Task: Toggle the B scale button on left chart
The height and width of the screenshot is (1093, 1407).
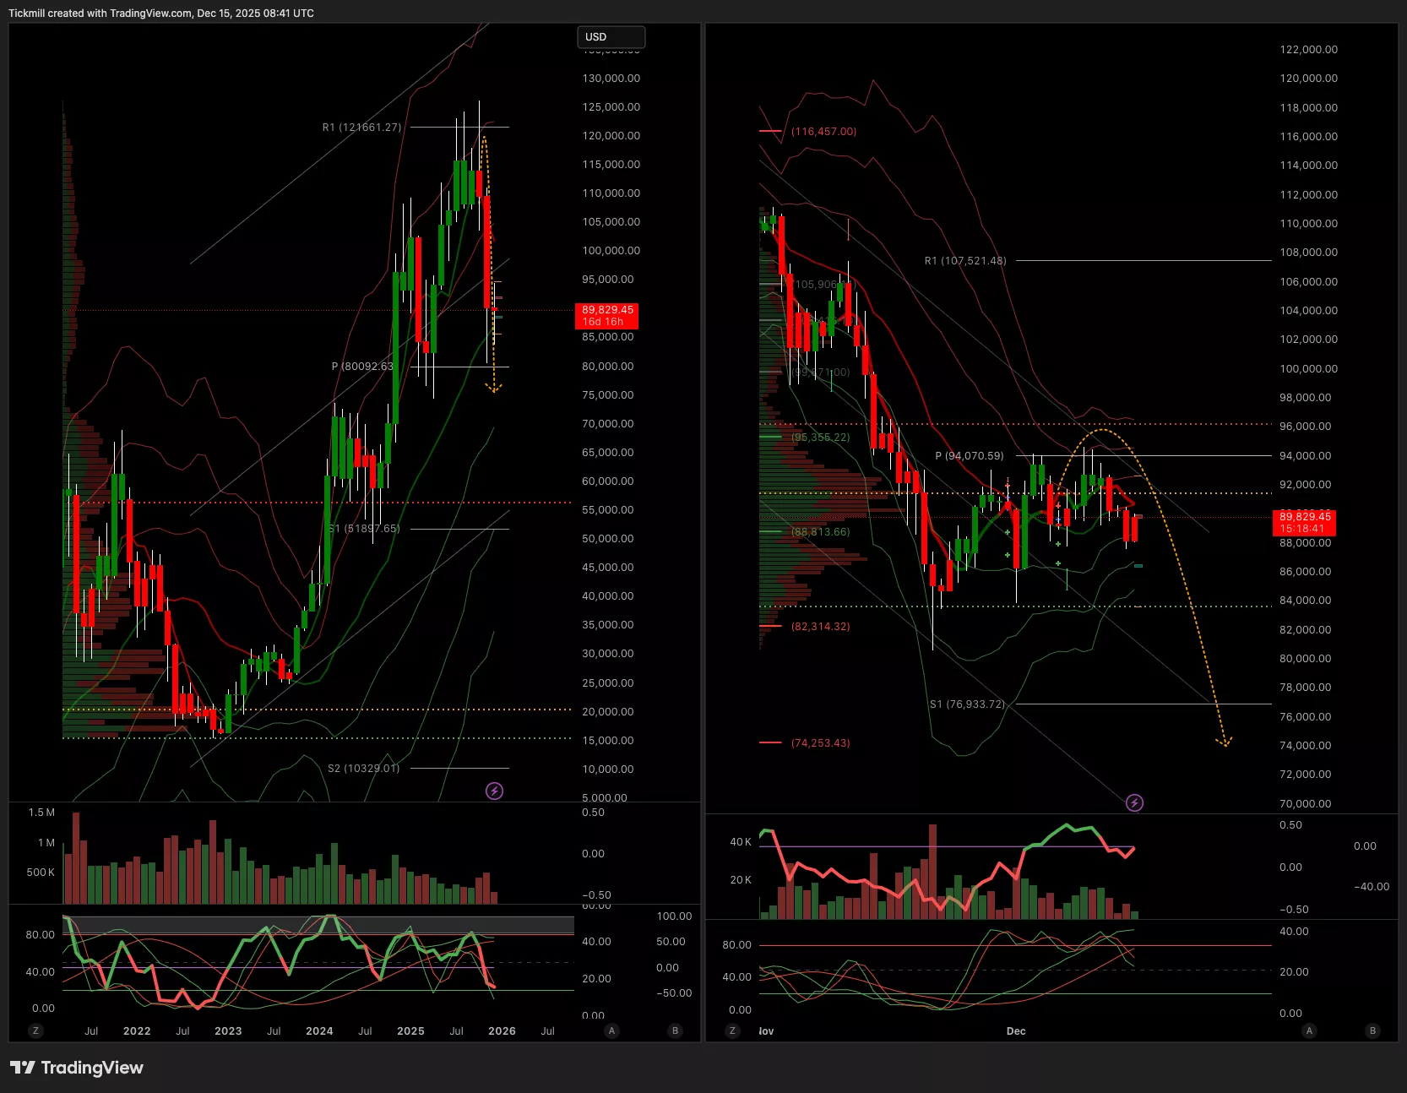Action: pos(675,1030)
